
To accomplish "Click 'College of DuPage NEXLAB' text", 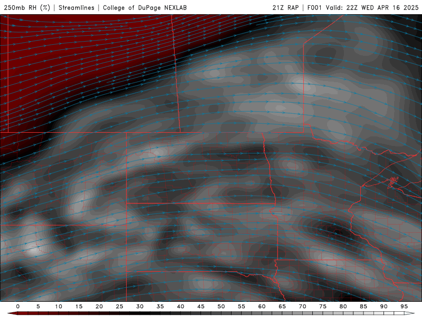I will pos(145,7).
